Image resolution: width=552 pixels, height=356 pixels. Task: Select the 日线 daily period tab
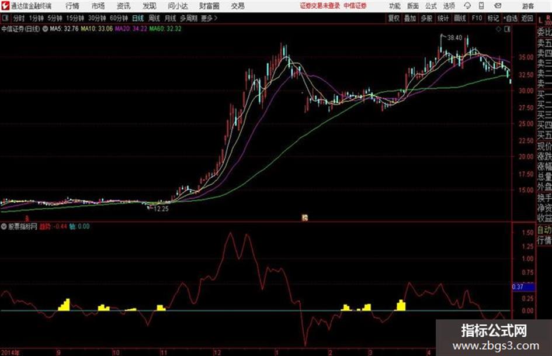[x=138, y=18]
